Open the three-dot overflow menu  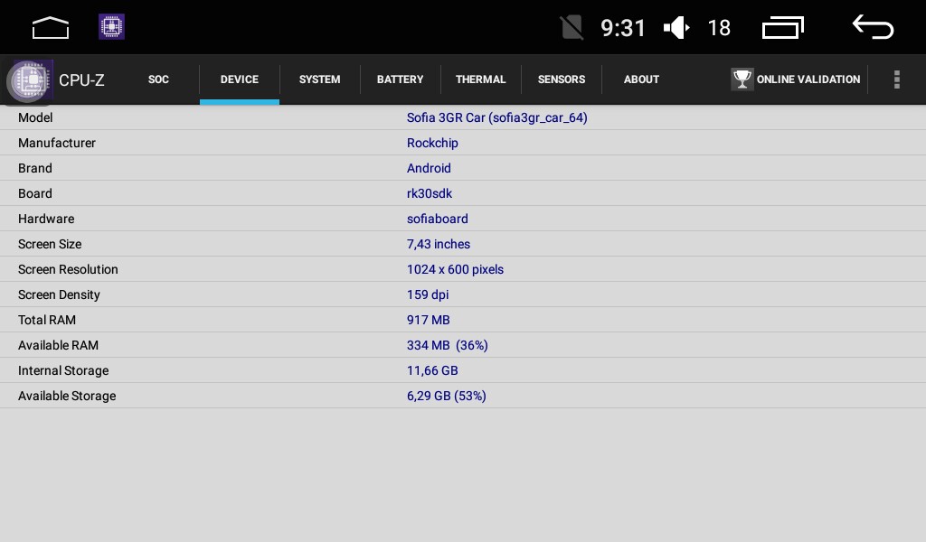pos(896,79)
